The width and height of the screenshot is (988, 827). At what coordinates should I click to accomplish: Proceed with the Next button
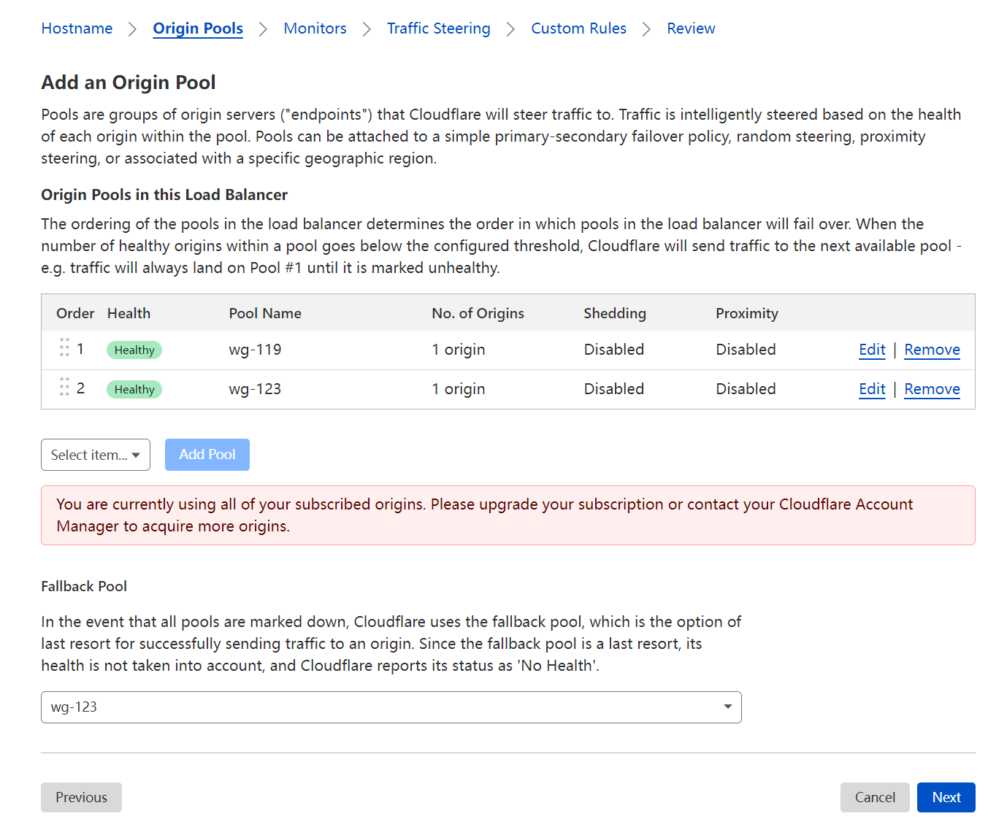tap(946, 798)
